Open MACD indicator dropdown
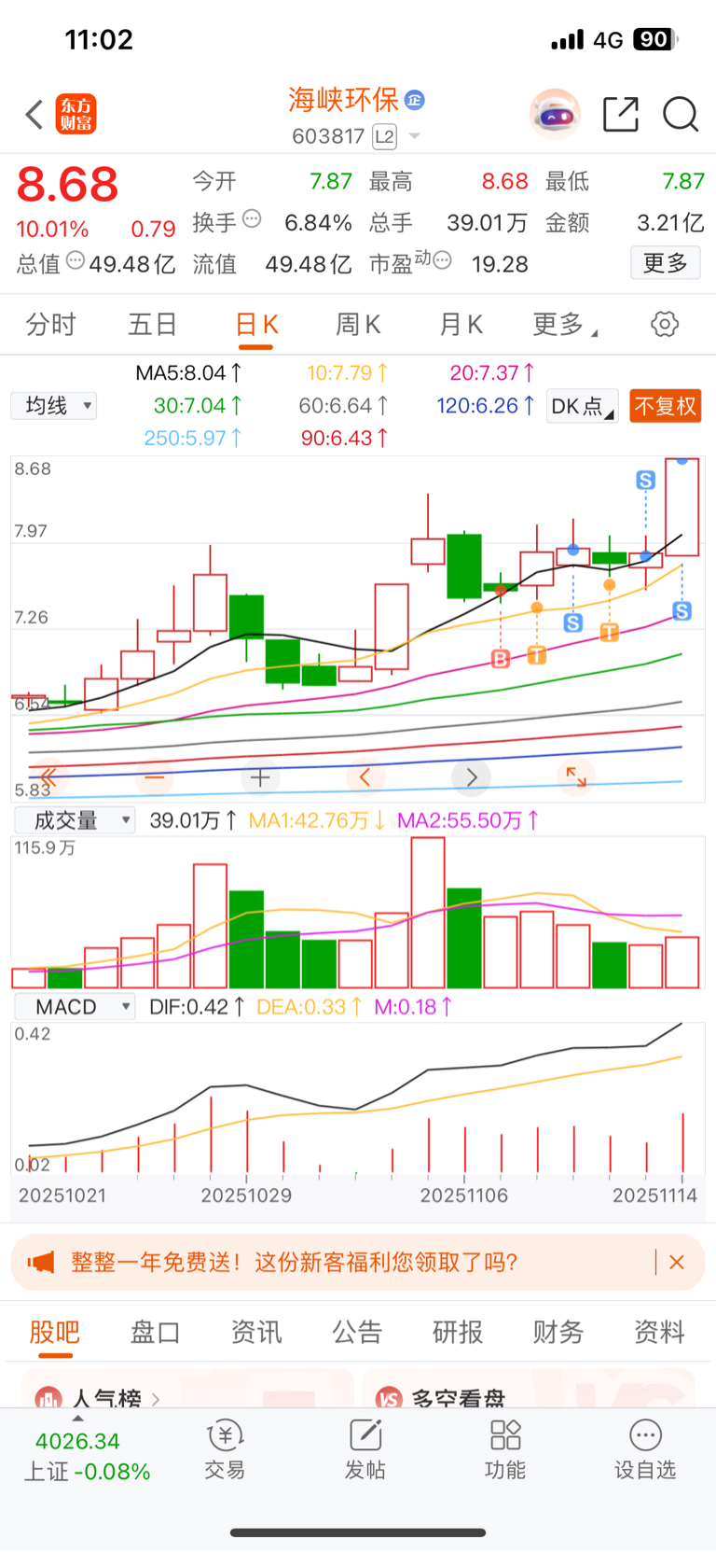The width and height of the screenshot is (716, 1552). coord(75,1007)
